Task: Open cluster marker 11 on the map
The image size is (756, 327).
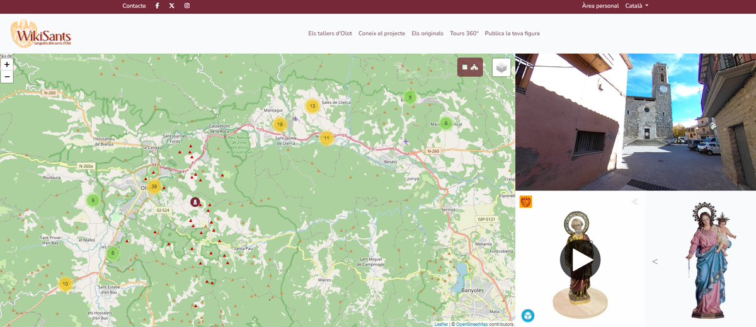Action: pos(326,138)
